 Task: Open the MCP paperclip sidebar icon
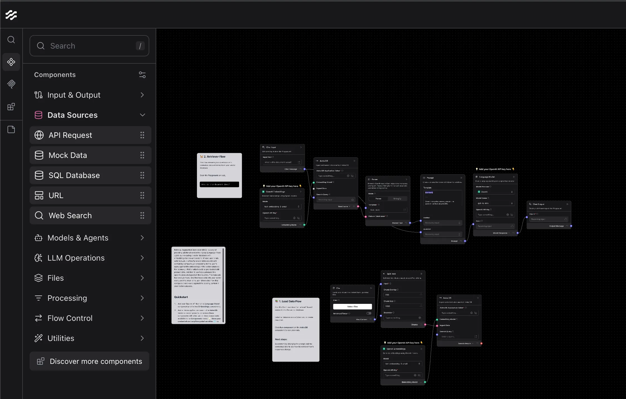[11, 84]
